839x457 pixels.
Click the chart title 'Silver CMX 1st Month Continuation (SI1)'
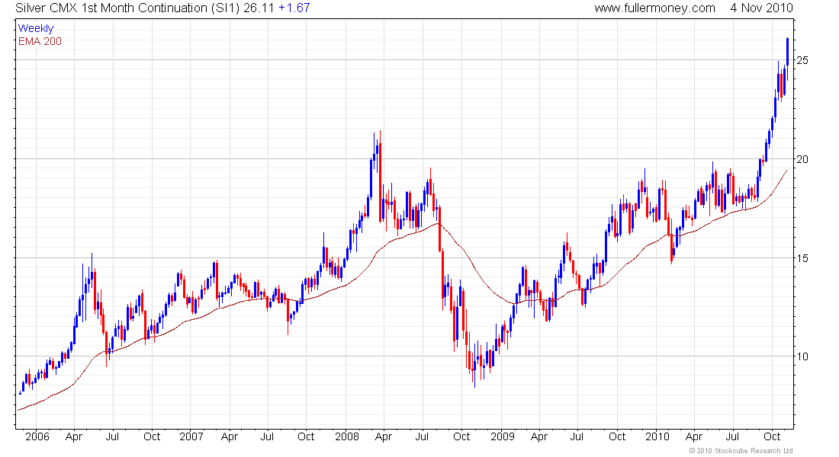tap(128, 8)
